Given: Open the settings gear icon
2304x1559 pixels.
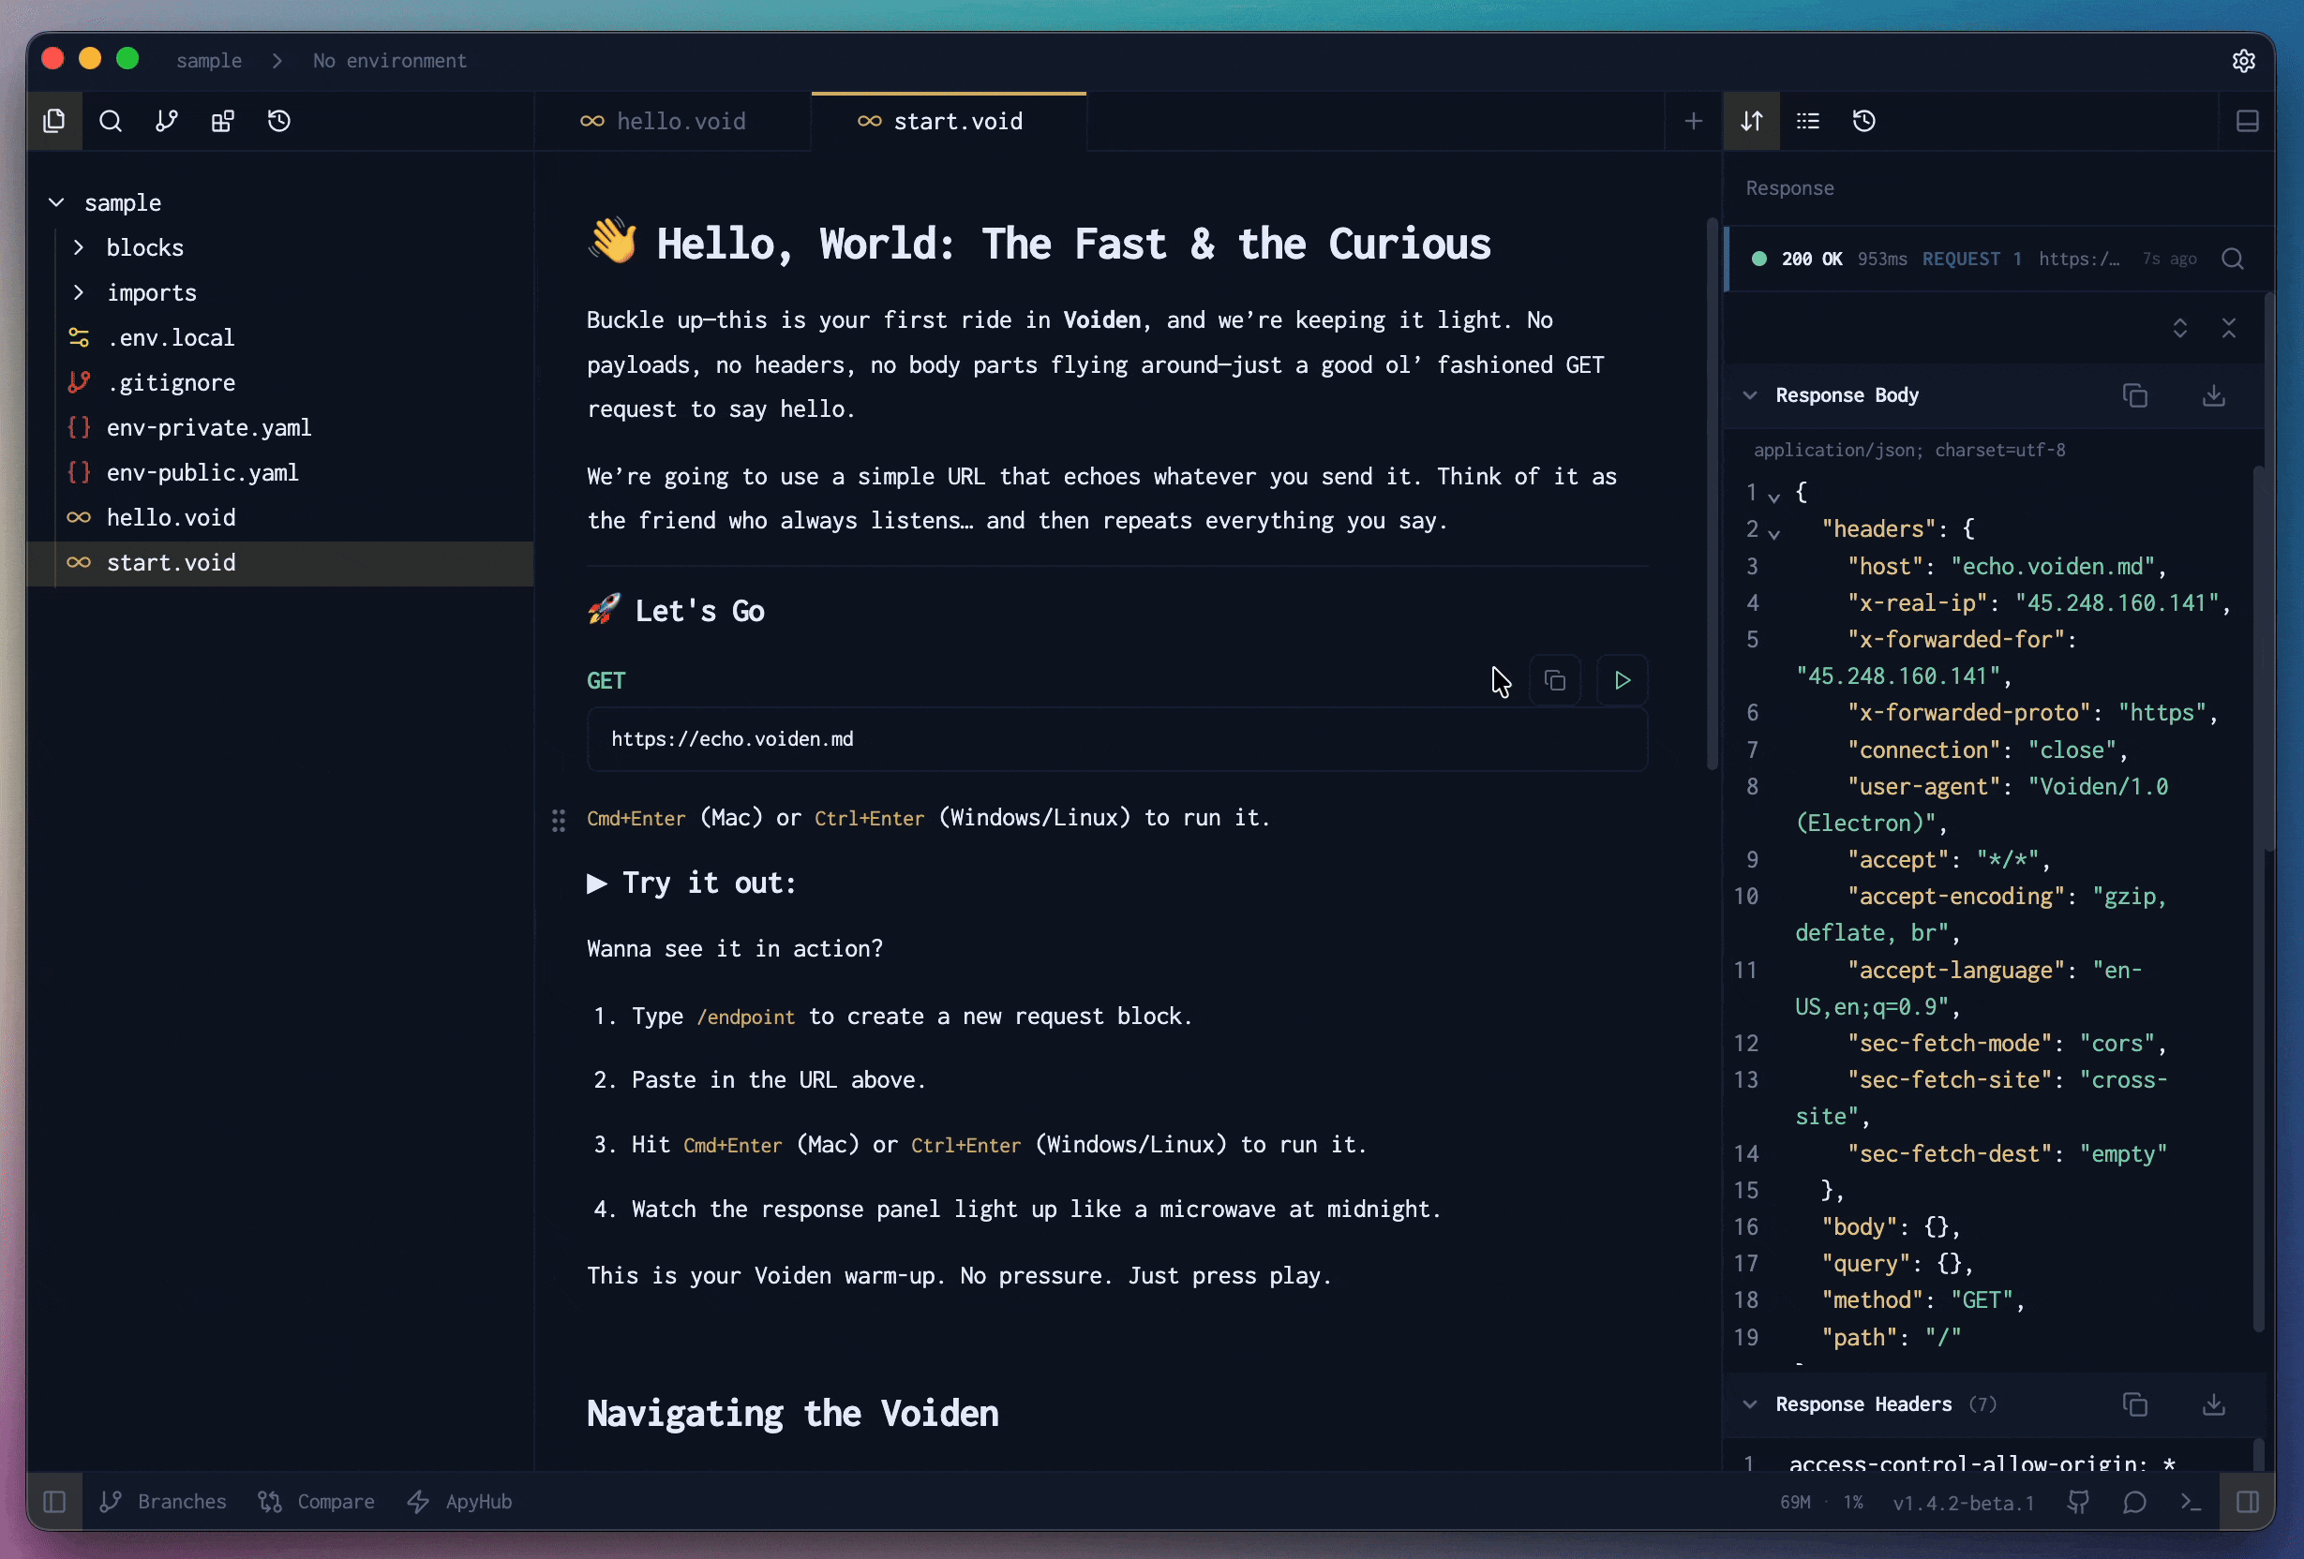Looking at the screenshot, I should pos(2243,61).
